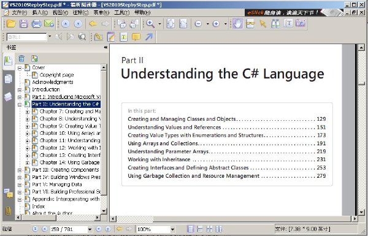Expand Part I: Introducing Microsoft bookmark
The height and width of the screenshot is (236, 368).
pyautogui.click(x=20, y=97)
